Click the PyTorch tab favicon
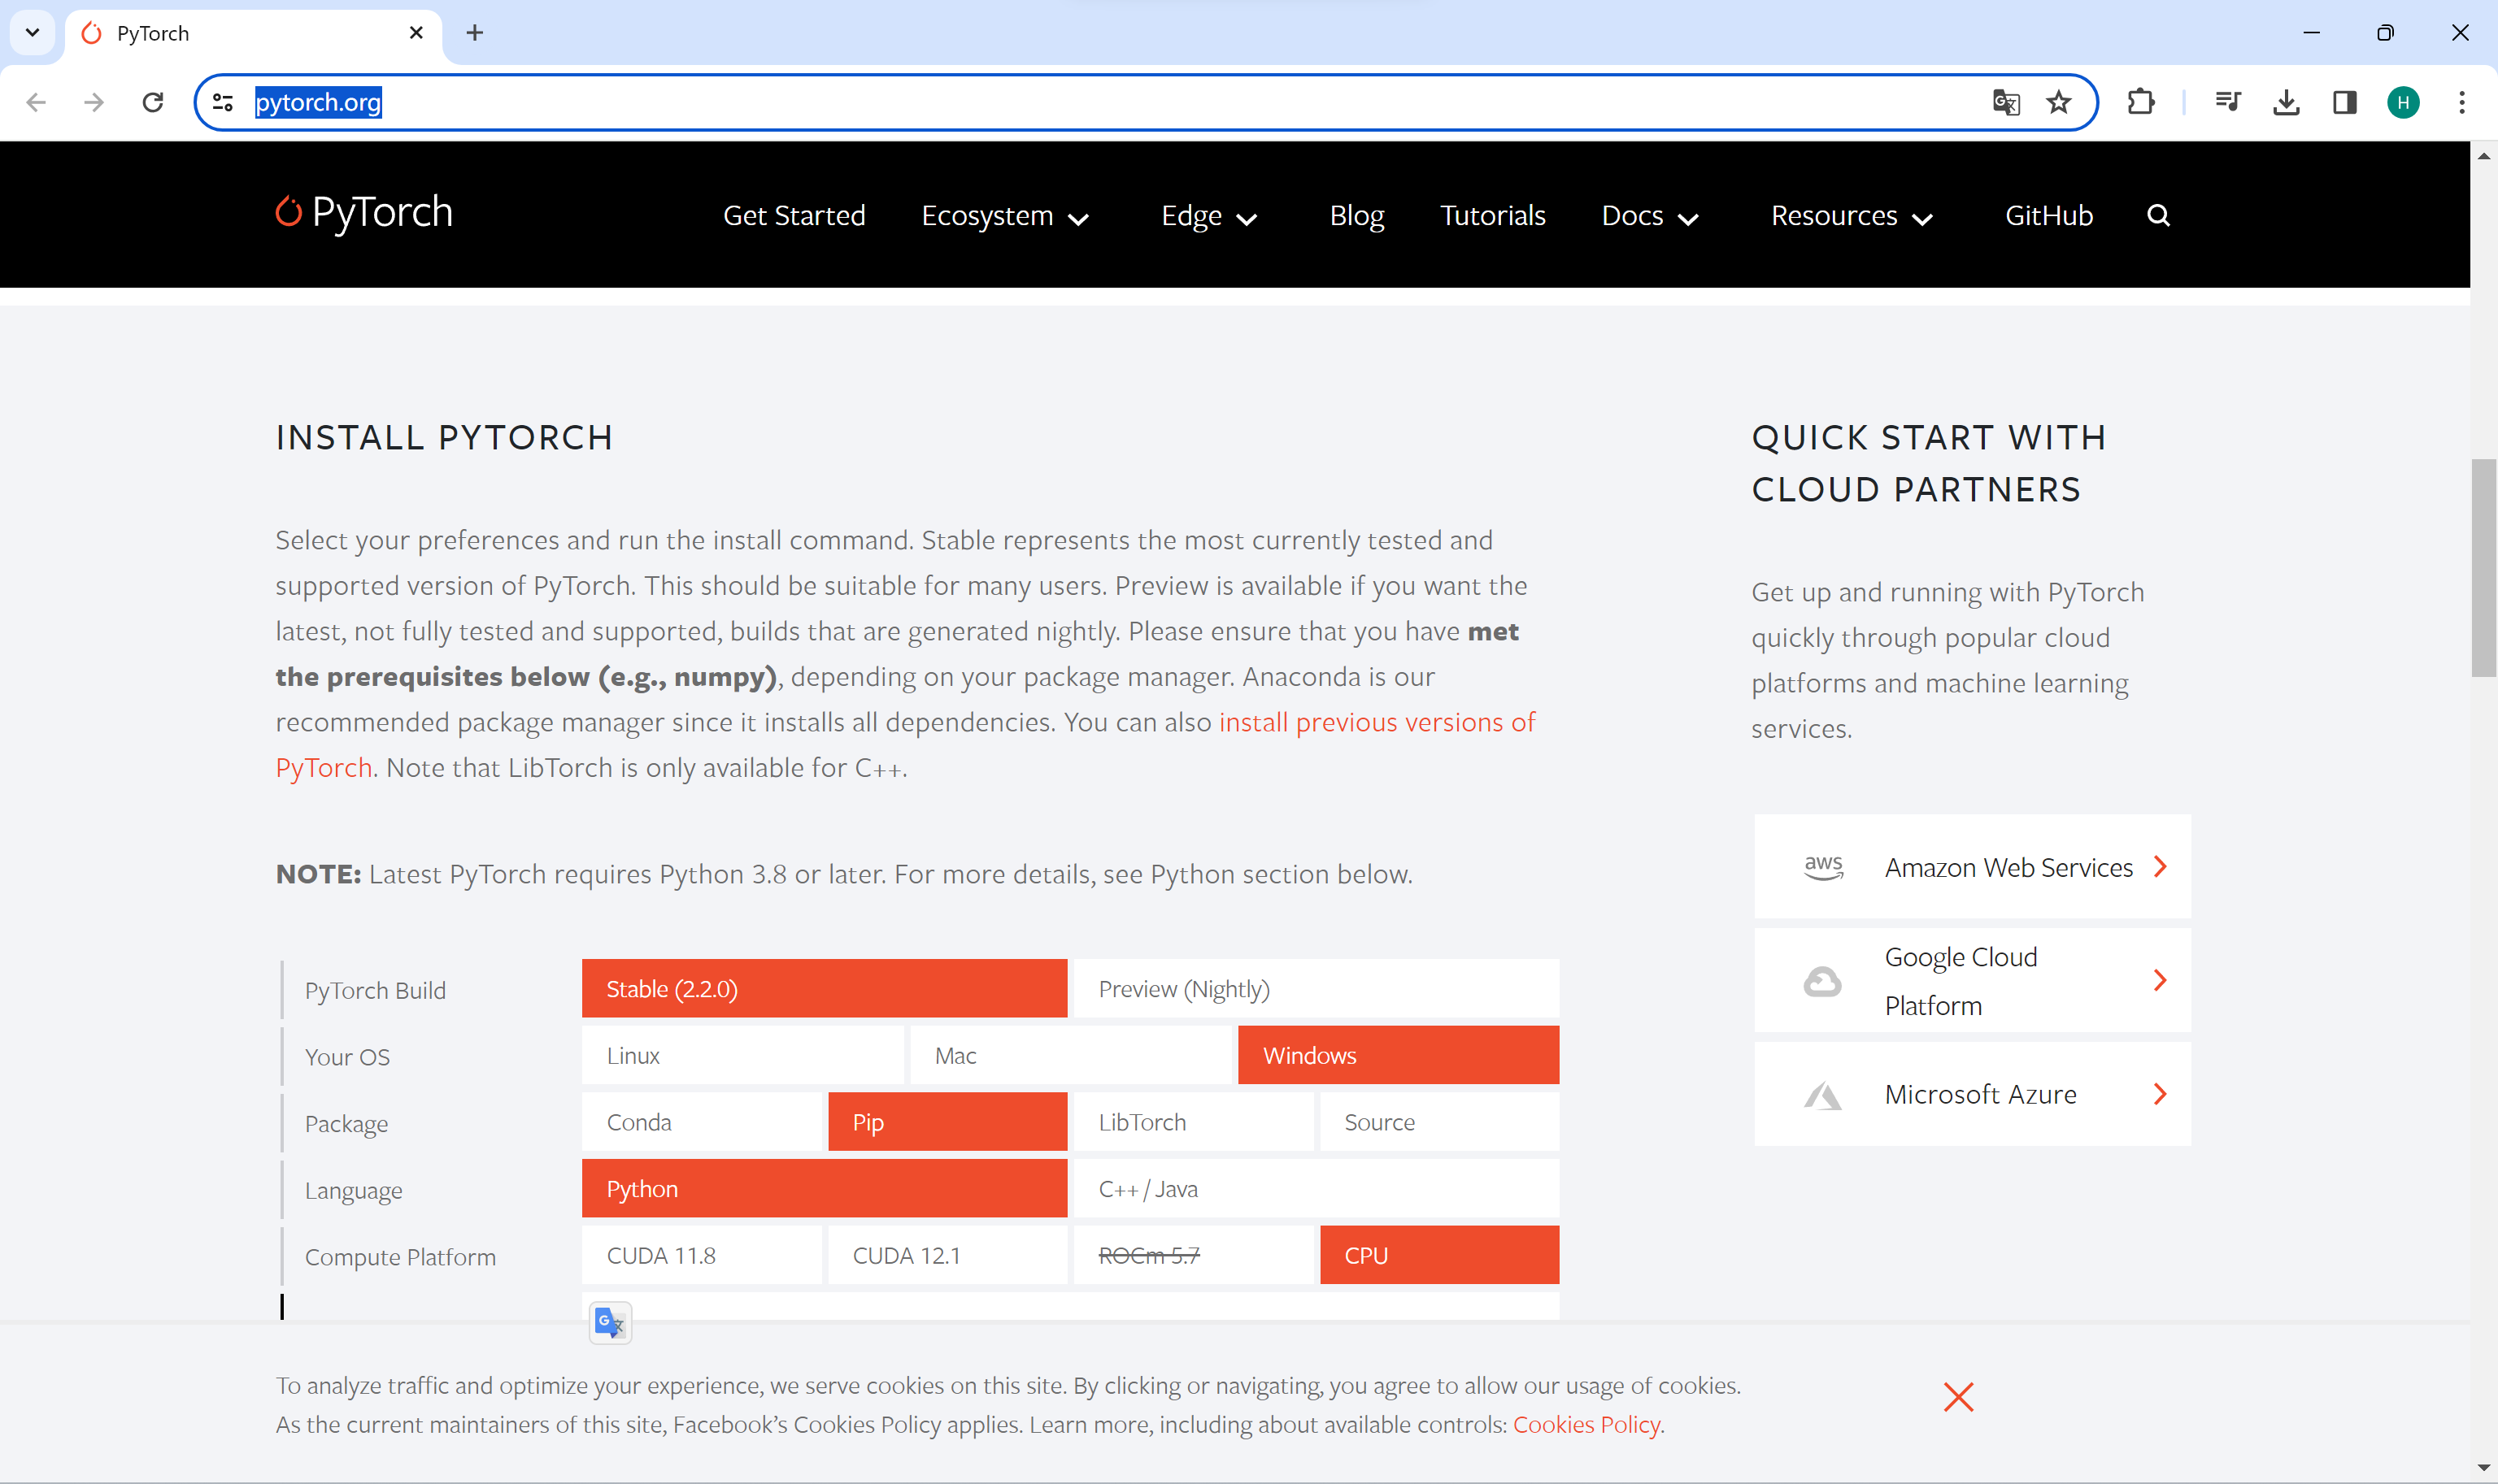Viewport: 2498px width, 1484px height. [x=92, y=33]
